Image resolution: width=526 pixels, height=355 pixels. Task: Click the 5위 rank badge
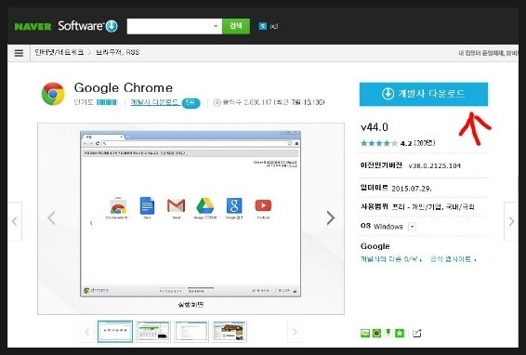191,102
